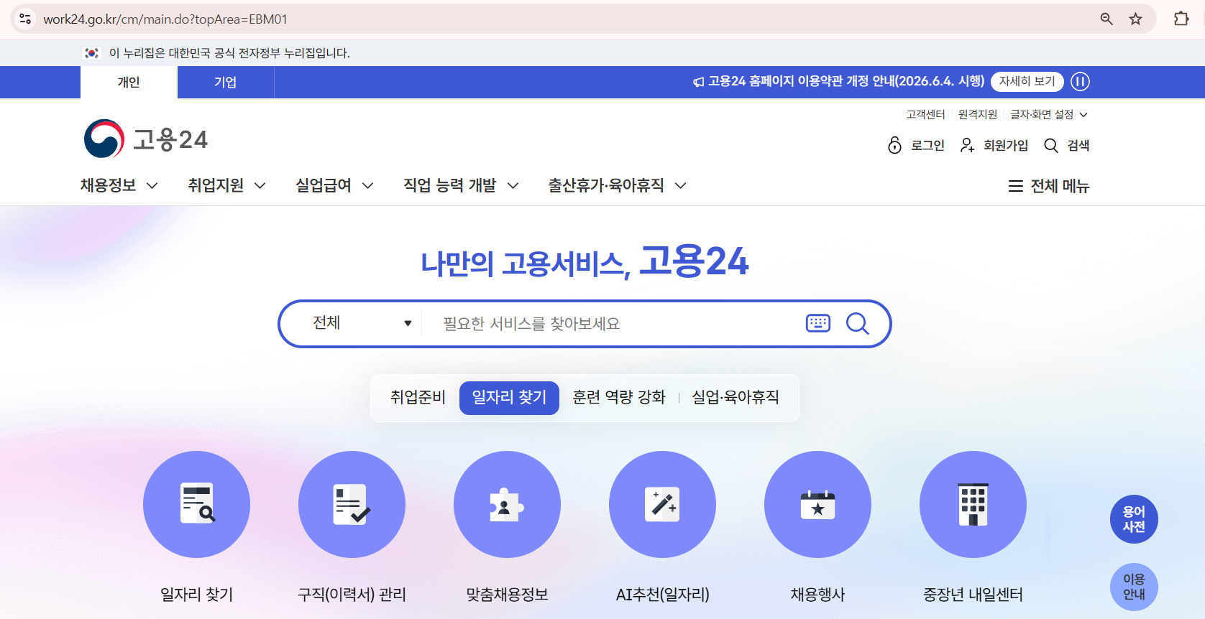This screenshot has height=619, width=1205.
Task: Click the 나만의 고용서비스, 고용24 heading
Action: pos(585,261)
